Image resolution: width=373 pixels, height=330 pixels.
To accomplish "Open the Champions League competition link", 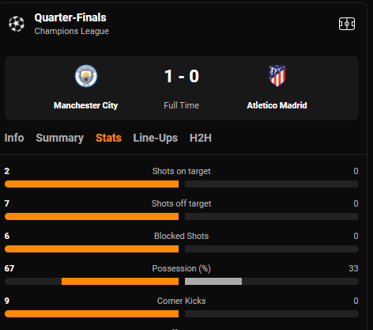I will pos(72,31).
